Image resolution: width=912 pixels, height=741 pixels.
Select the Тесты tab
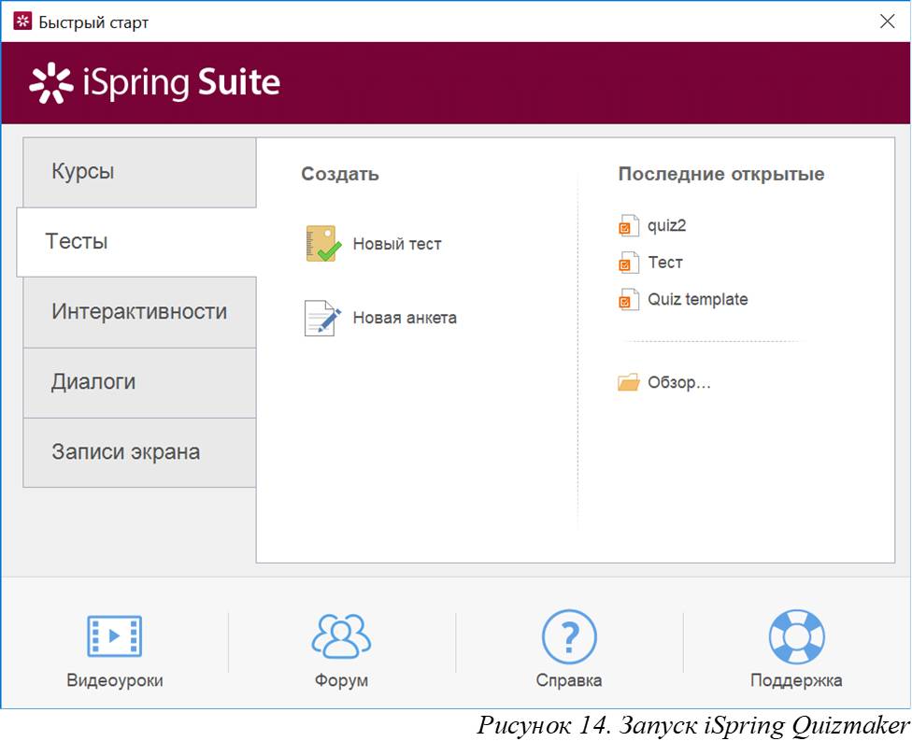pyautogui.click(x=136, y=242)
